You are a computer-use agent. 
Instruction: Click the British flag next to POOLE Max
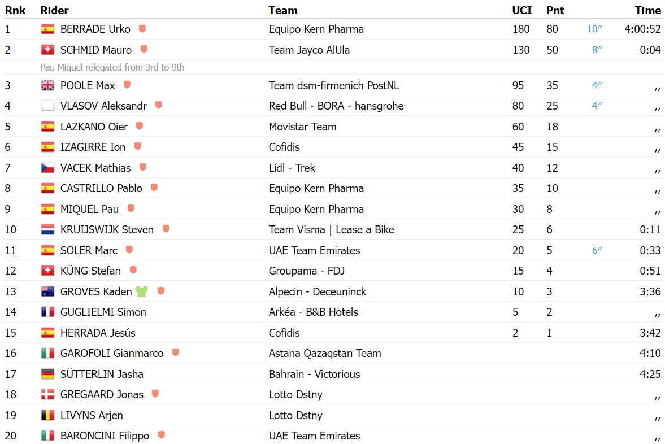[47, 85]
